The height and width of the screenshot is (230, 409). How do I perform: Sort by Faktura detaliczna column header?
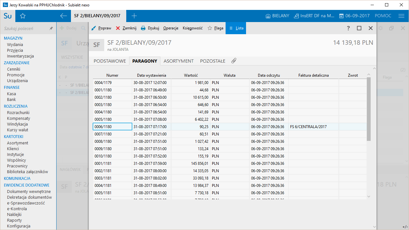coord(313,75)
